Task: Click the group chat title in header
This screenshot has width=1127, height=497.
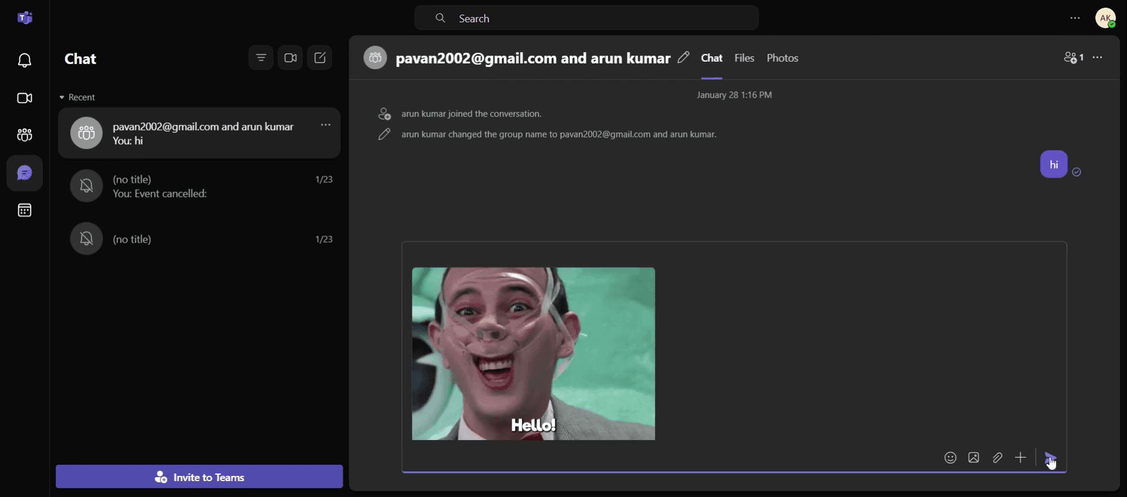Action: (x=533, y=58)
